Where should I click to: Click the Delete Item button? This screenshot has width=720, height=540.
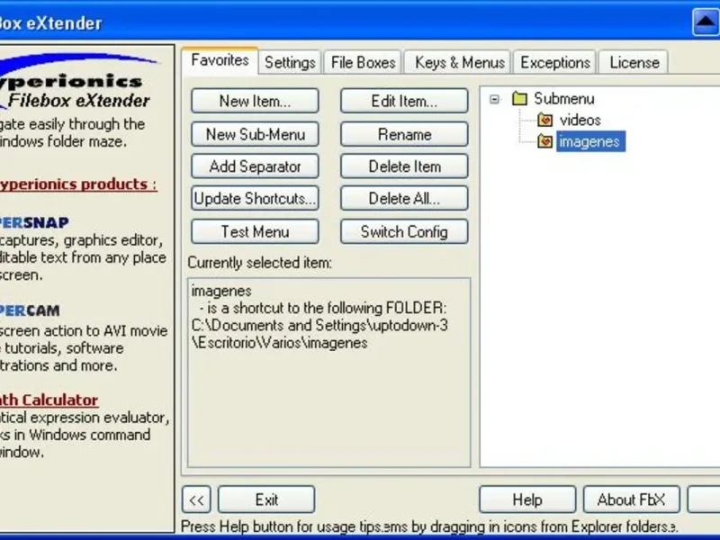(x=404, y=166)
